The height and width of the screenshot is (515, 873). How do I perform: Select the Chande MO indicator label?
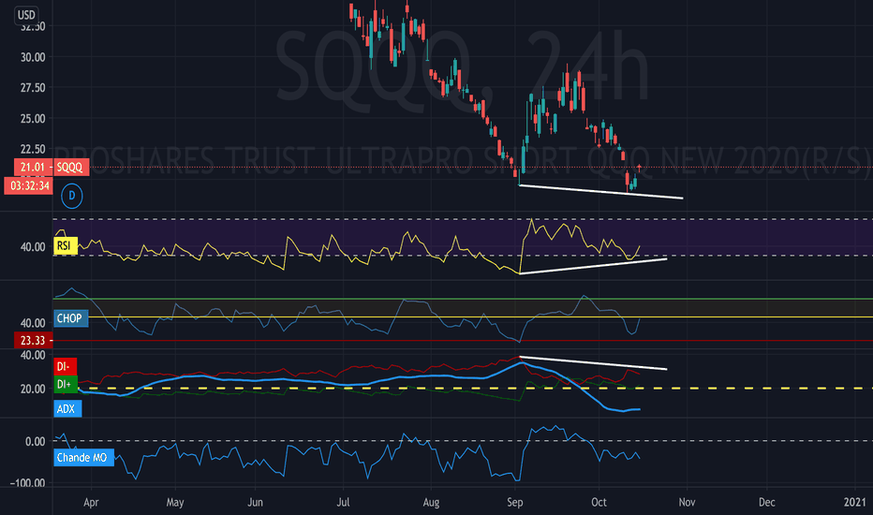coord(83,458)
